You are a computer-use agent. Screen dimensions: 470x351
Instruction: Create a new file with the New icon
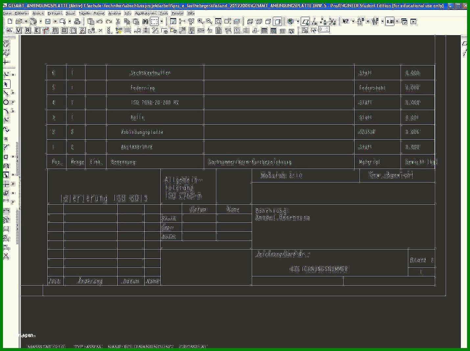click(x=10, y=21)
